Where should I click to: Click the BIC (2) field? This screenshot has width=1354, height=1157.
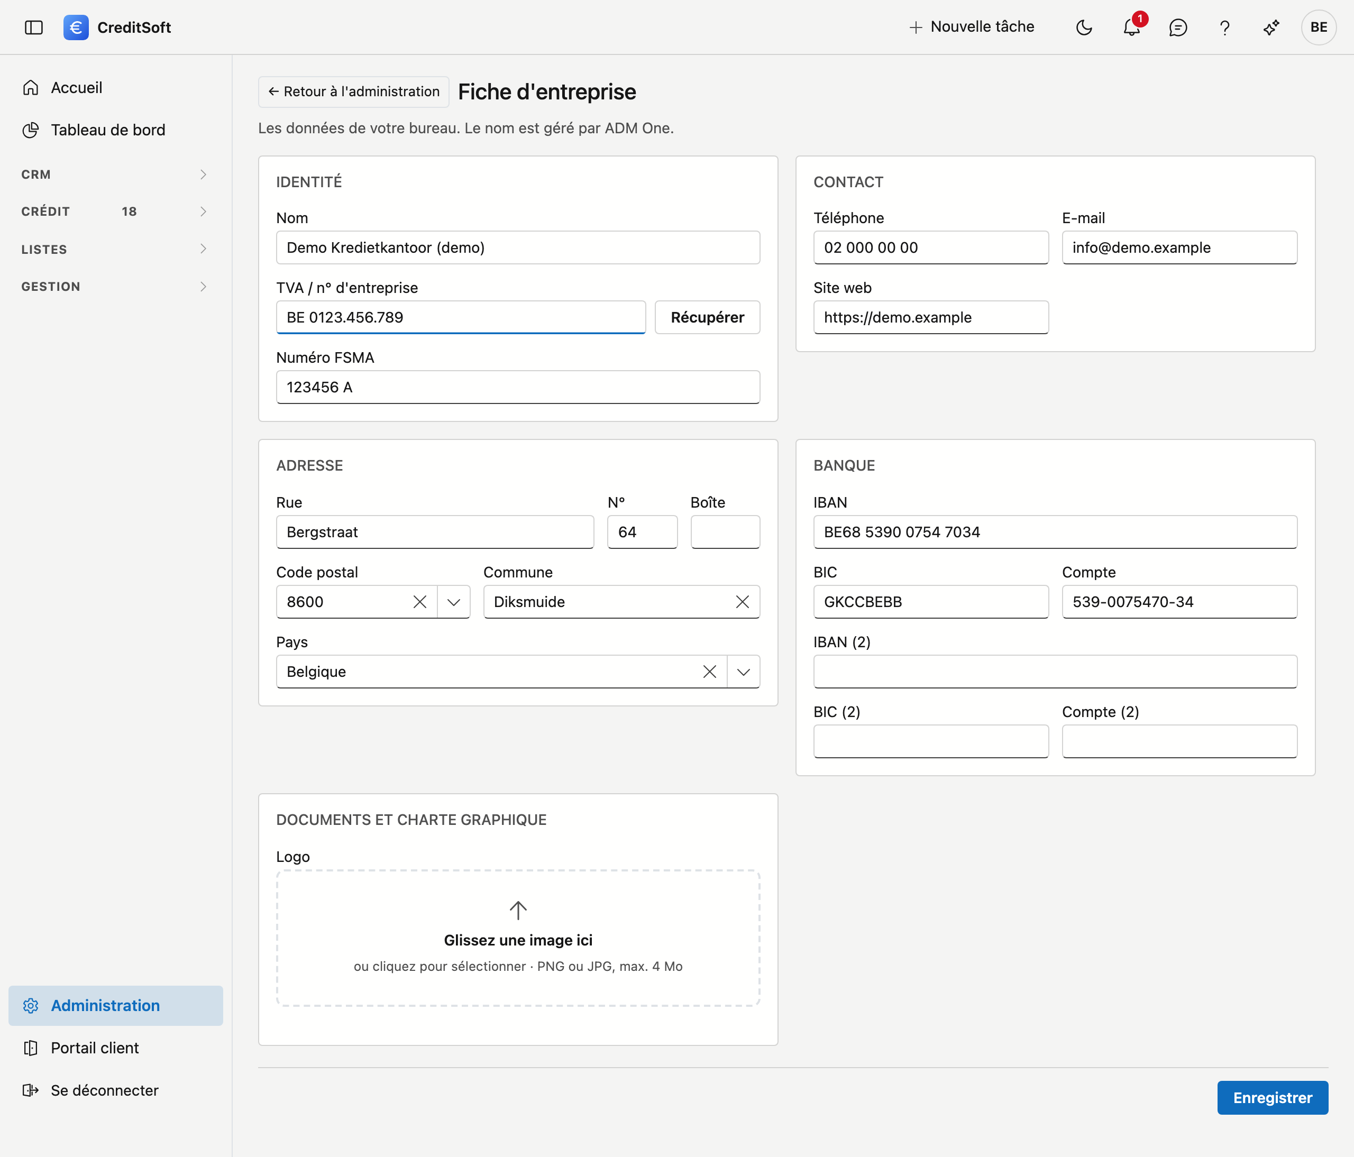tap(930, 741)
